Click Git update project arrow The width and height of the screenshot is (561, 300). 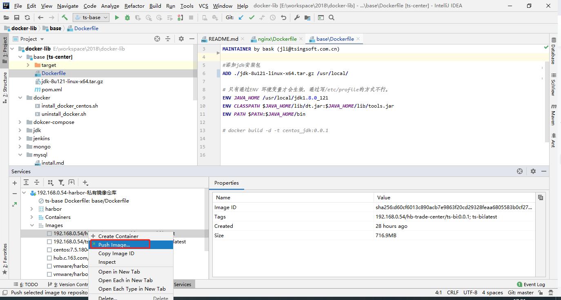coord(241,18)
